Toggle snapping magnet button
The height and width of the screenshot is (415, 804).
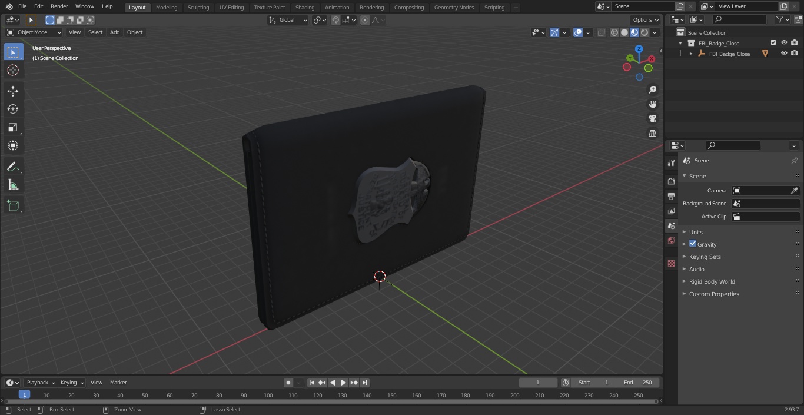tap(335, 20)
